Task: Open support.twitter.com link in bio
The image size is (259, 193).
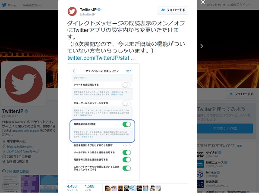Action: (x=26, y=131)
